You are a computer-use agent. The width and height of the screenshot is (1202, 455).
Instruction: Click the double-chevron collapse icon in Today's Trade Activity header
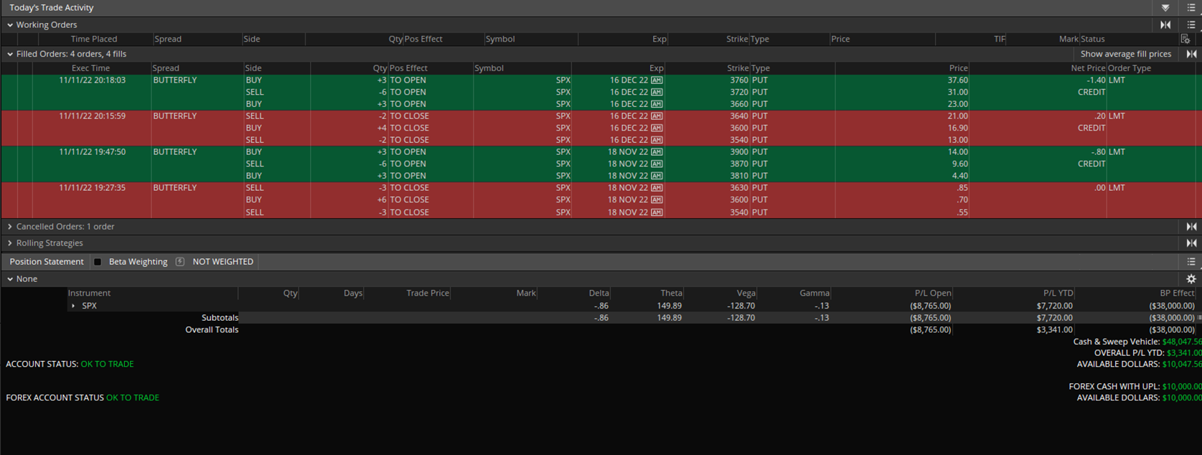tap(1165, 8)
